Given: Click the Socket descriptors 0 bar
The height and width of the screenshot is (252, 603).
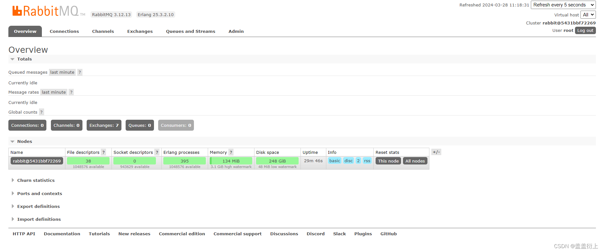Looking at the screenshot, I should (135, 161).
